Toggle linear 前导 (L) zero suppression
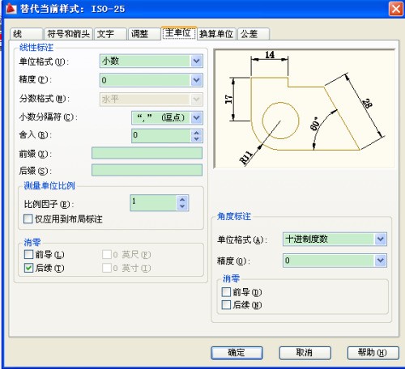The width and height of the screenshot is (405, 369). 28,254
